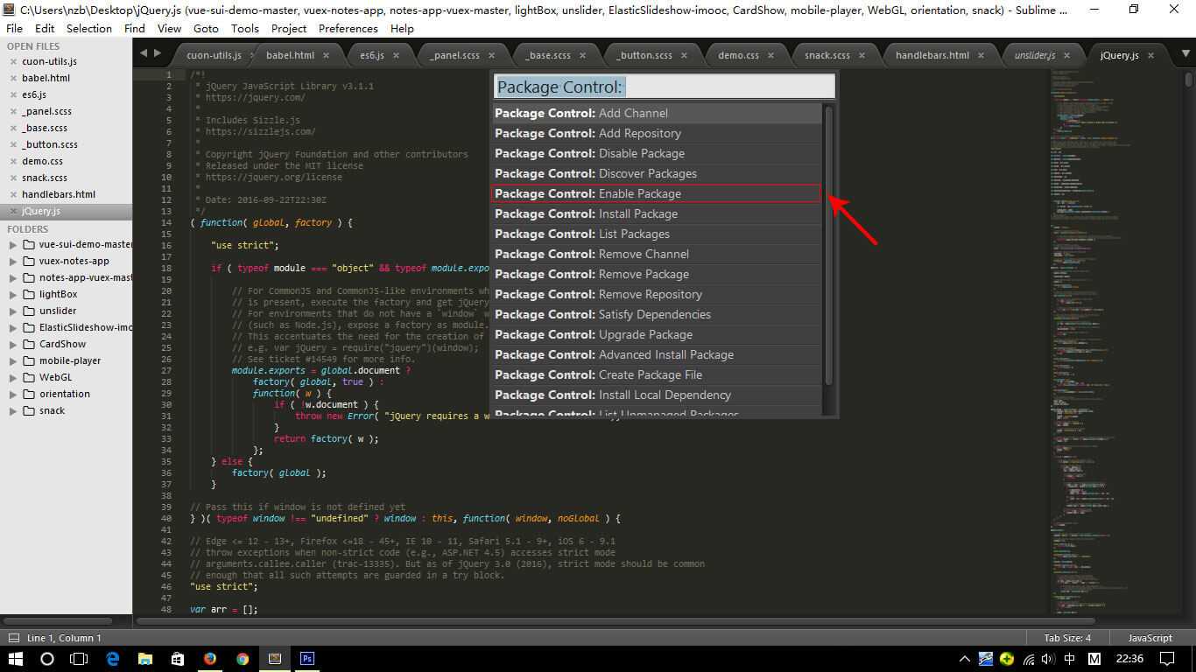Expand the vue-sui-demo-master folder

coord(13,245)
